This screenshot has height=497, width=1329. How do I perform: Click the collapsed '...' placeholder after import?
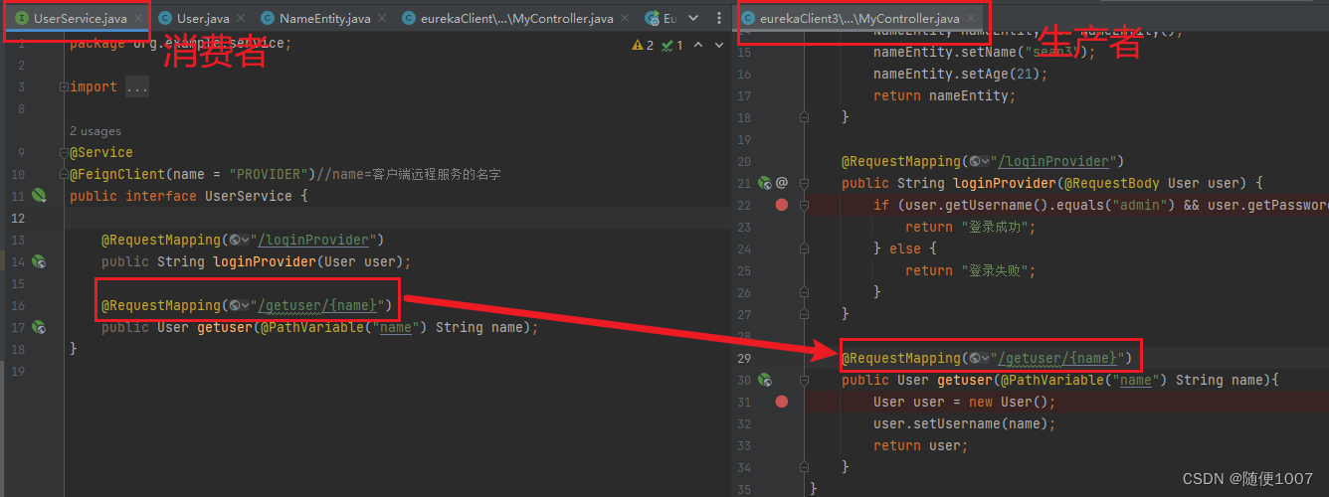click(137, 87)
